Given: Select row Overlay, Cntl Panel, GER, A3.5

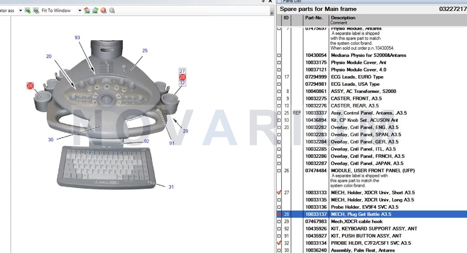Looking at the screenshot, I should [372, 142].
